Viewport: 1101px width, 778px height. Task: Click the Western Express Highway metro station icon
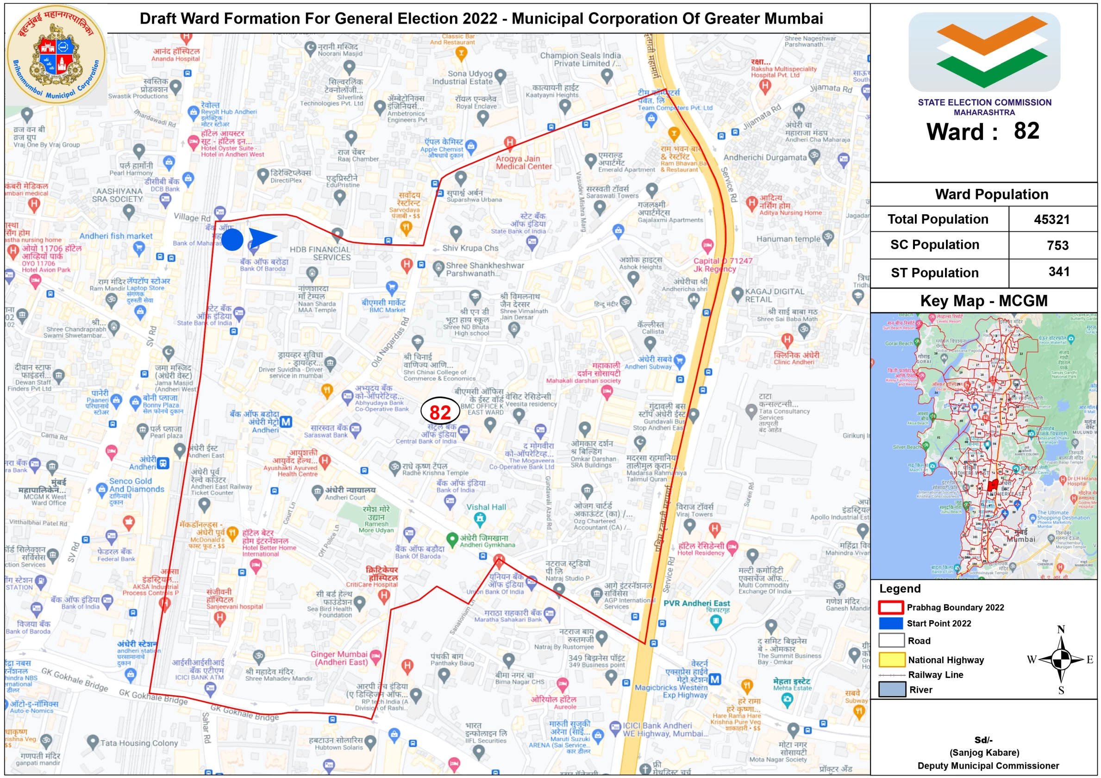[x=714, y=679]
